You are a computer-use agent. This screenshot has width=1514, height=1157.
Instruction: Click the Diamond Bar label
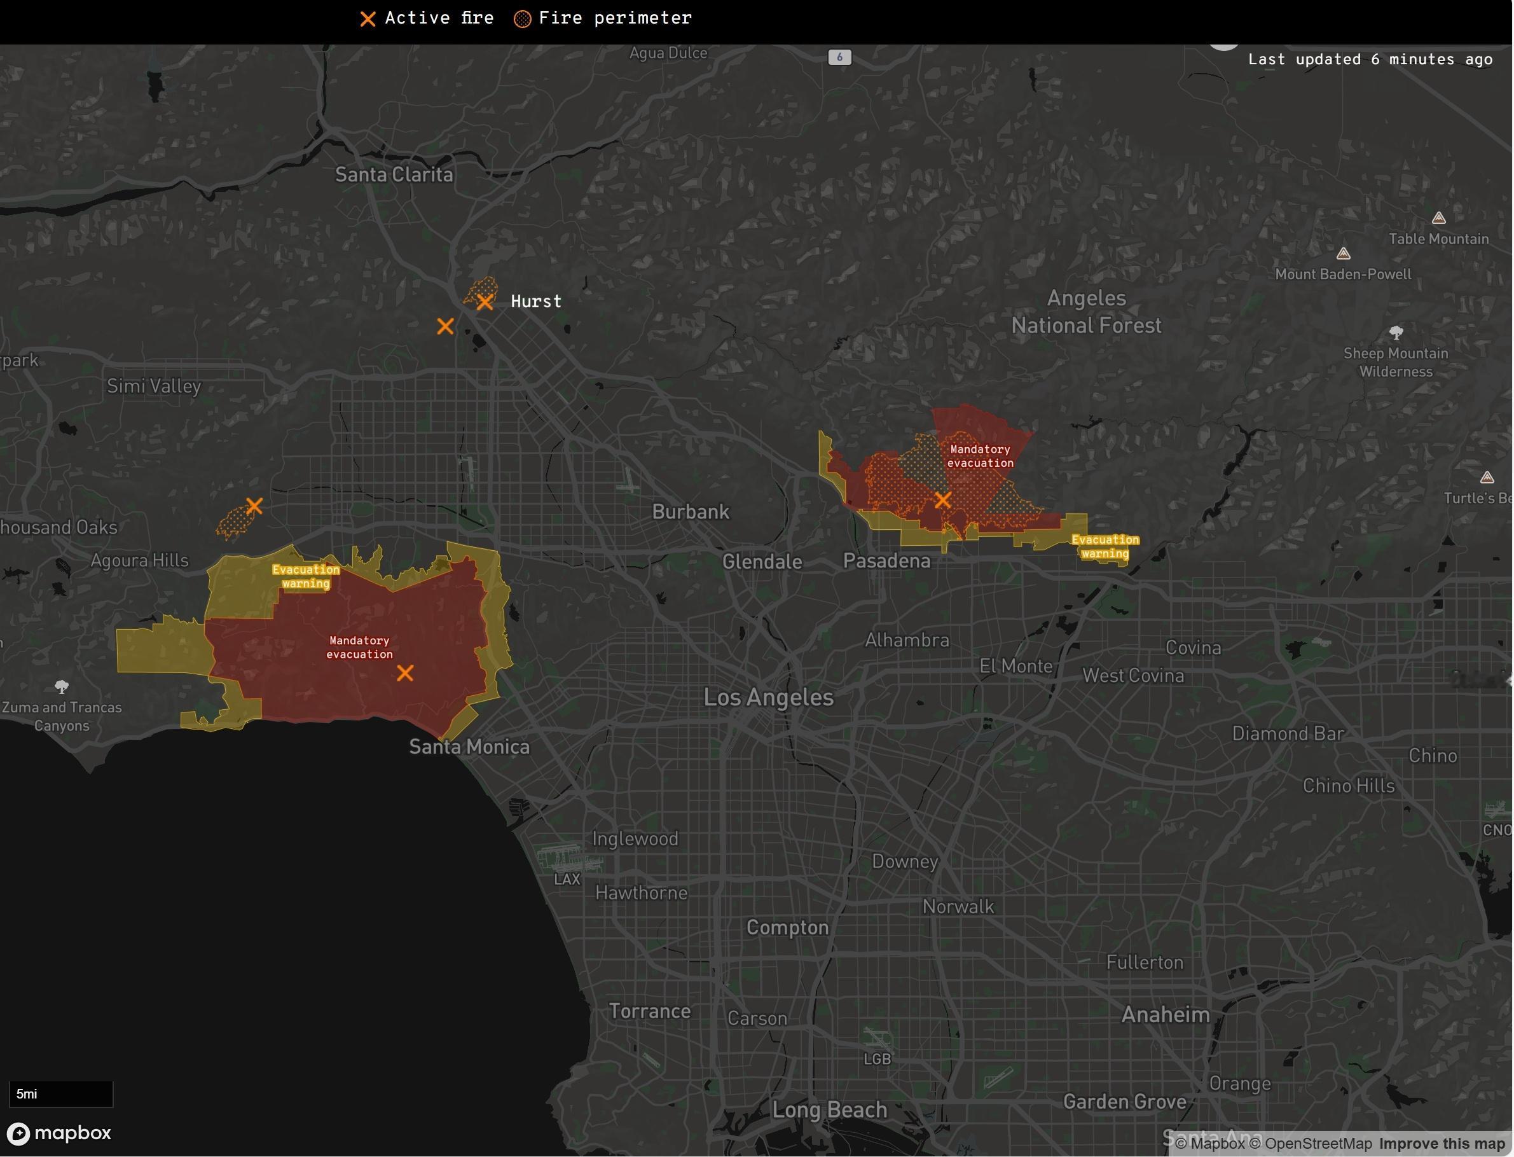coord(1288,733)
